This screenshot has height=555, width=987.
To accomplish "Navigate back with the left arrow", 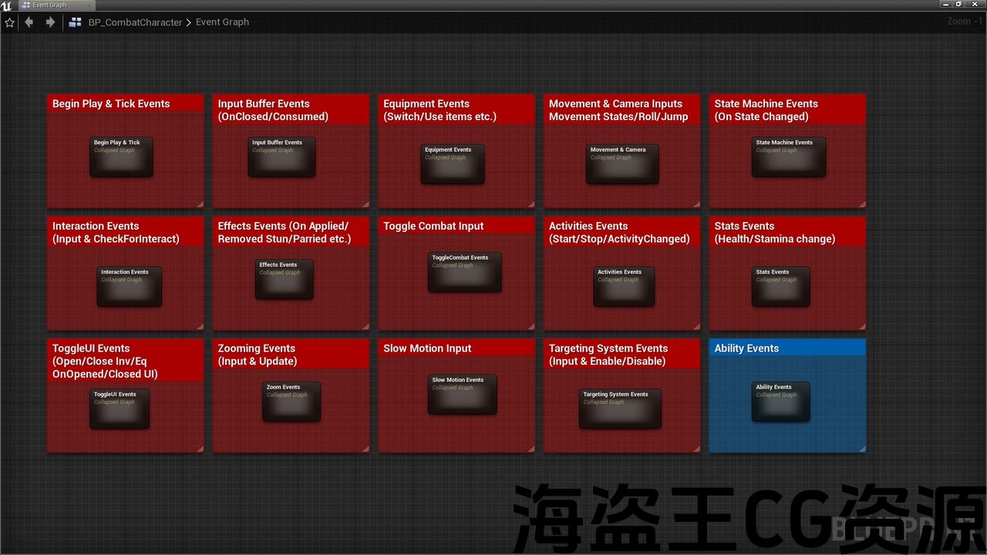I will (29, 22).
